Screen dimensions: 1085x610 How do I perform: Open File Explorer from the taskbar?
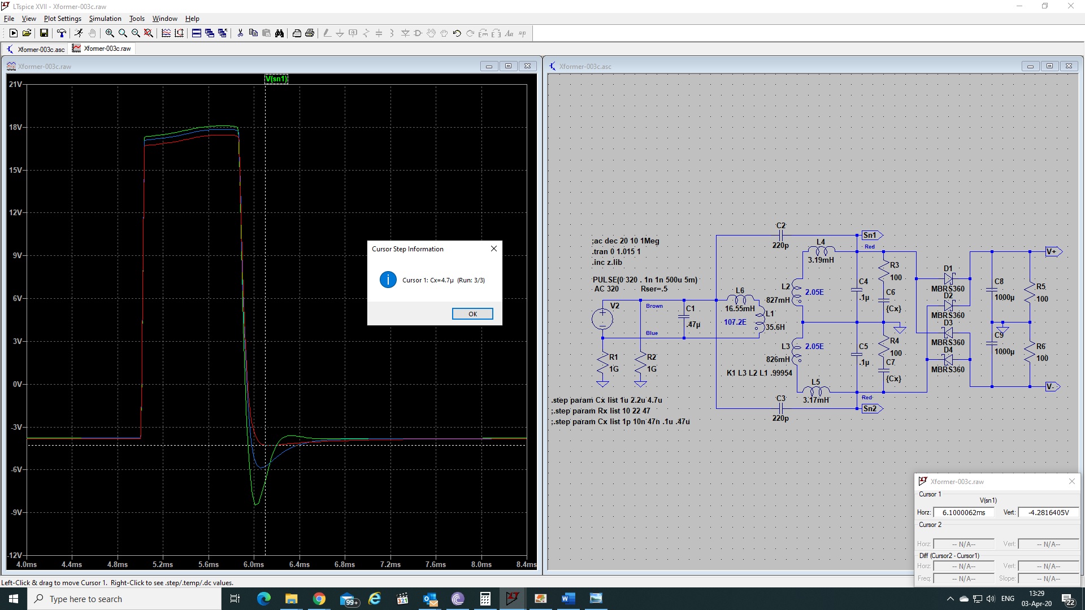click(291, 599)
